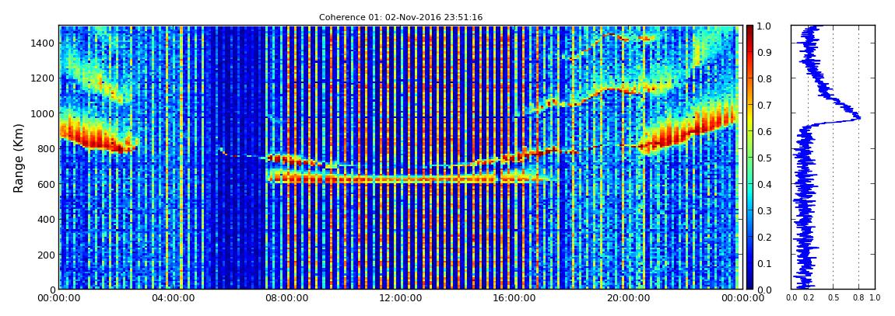895x316 pixels.
Task: Click the green middle of the colorbar
Action: [749, 158]
